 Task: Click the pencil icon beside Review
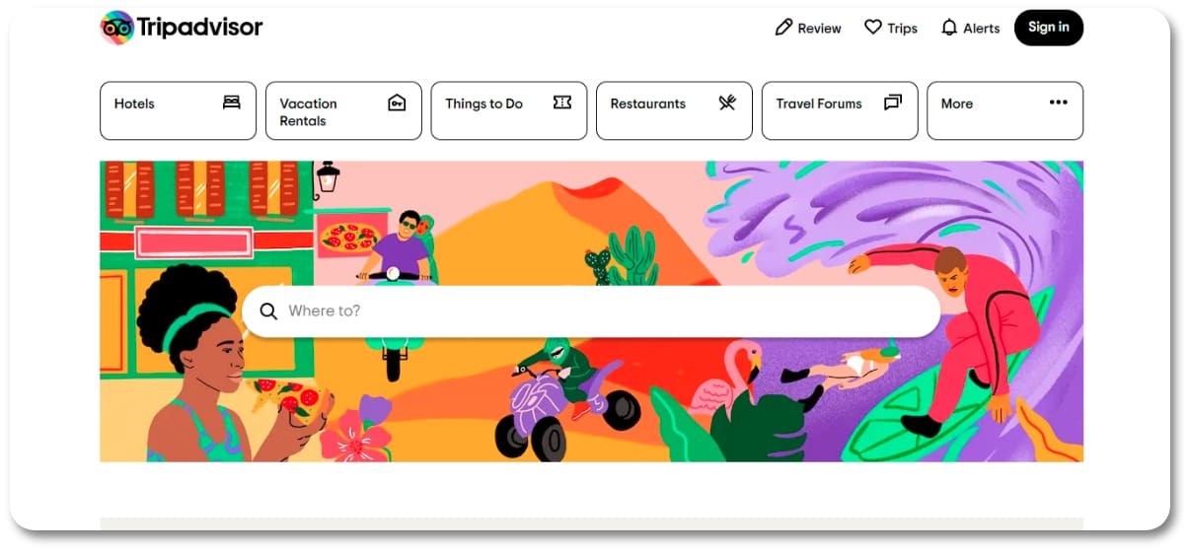783,28
